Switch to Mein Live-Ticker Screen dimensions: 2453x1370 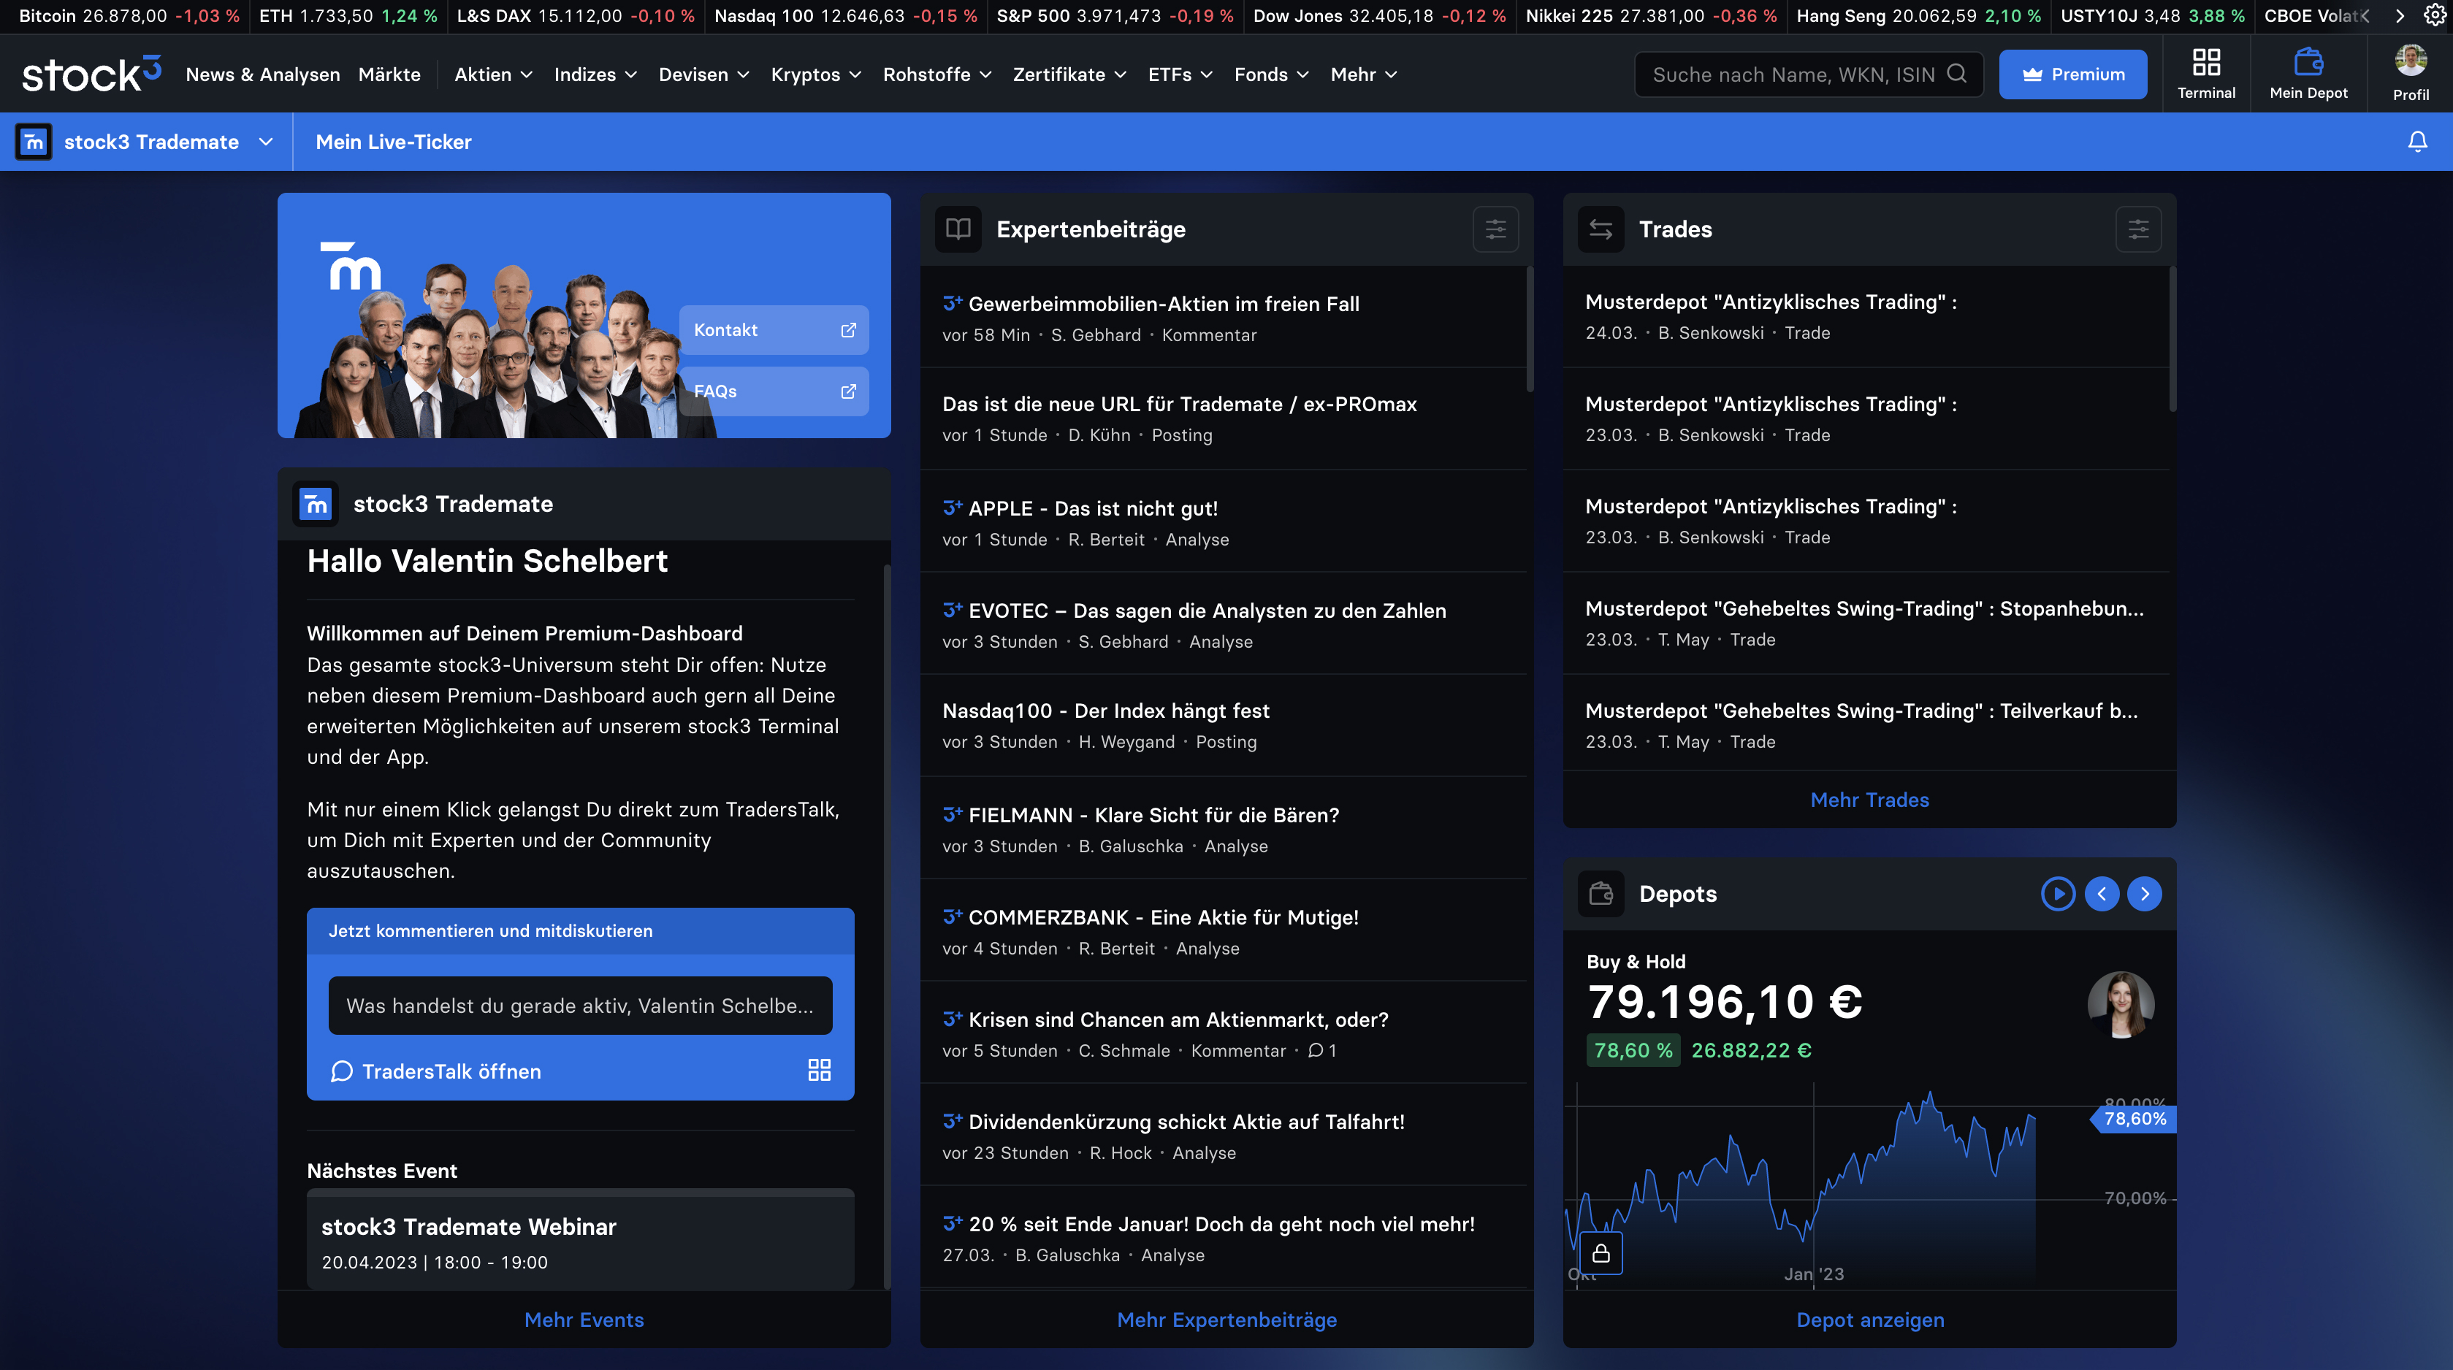coord(393,142)
